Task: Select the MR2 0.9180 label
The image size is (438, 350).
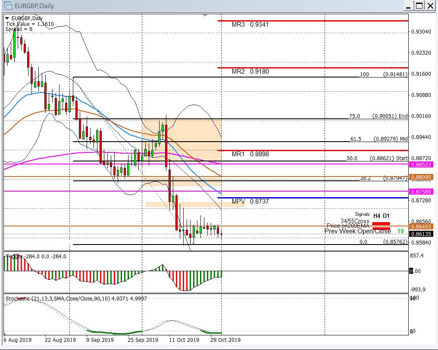Action: (250, 71)
